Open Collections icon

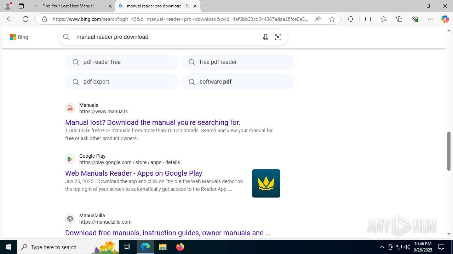click(399, 19)
